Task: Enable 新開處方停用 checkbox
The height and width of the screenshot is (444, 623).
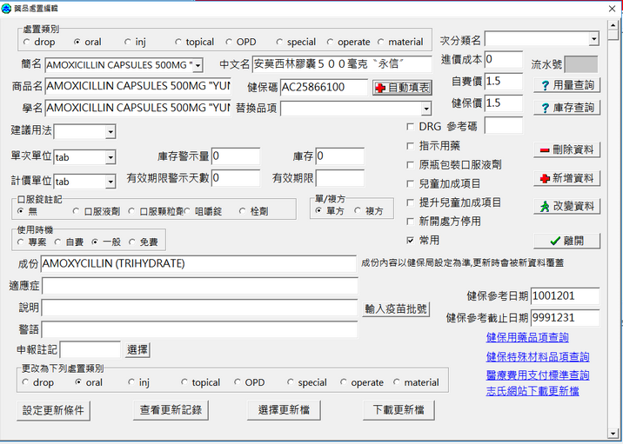Action: tap(411, 222)
